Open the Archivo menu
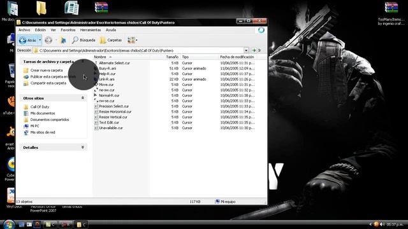 [x=24, y=30]
